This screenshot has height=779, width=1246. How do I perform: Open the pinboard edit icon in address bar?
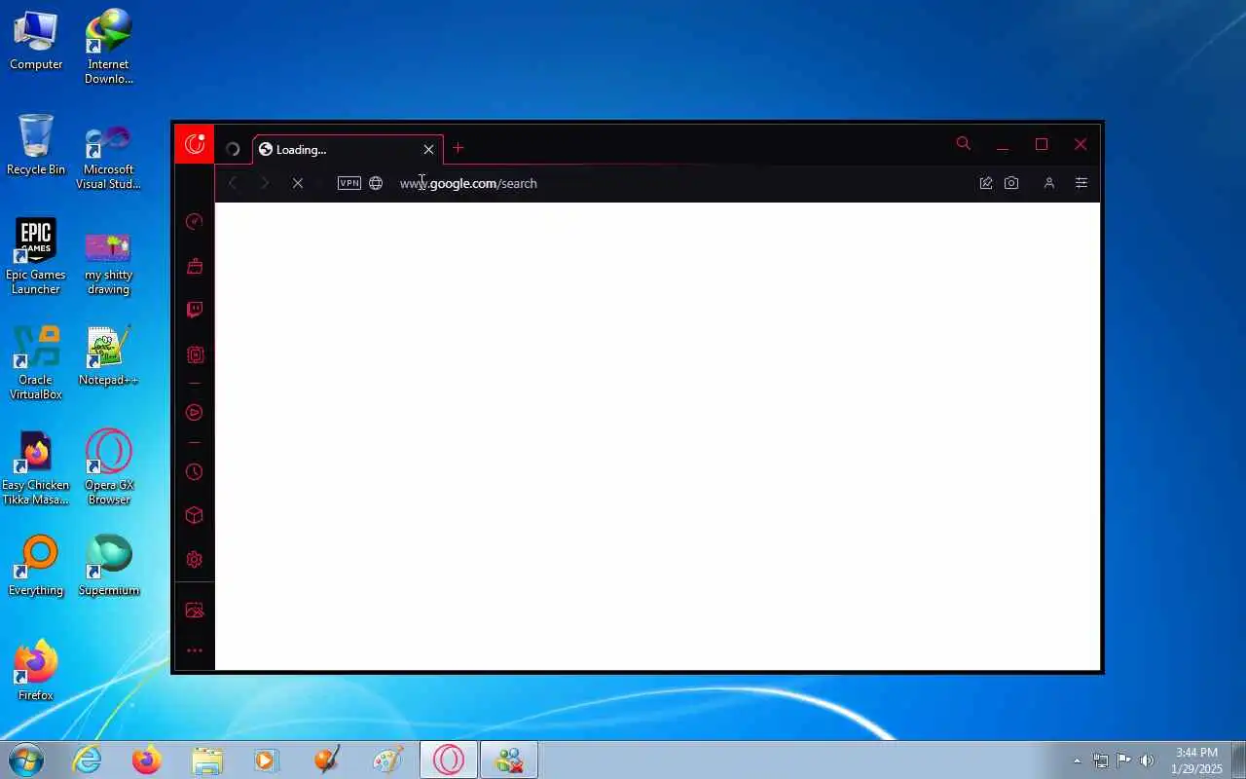986,183
